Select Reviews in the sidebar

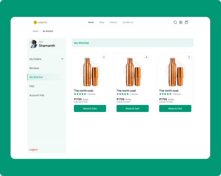click(x=34, y=68)
